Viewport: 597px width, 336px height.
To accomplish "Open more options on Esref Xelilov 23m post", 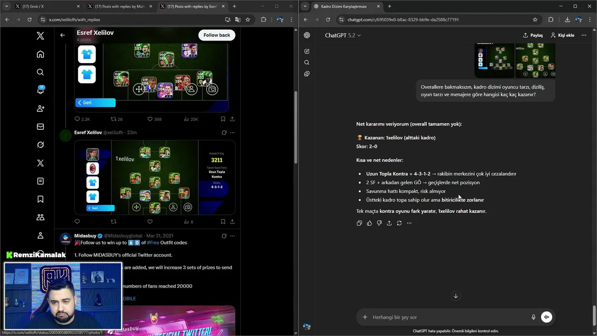I will tap(232, 133).
